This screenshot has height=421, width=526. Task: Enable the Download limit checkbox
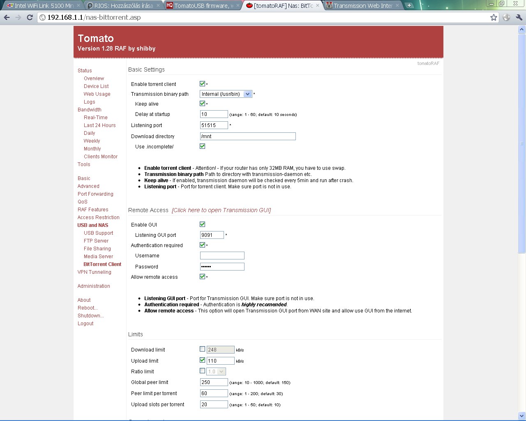pos(202,349)
